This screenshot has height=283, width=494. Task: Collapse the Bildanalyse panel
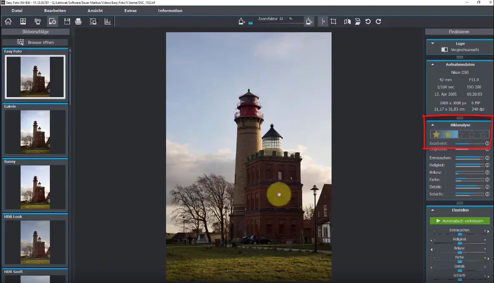pos(433,125)
